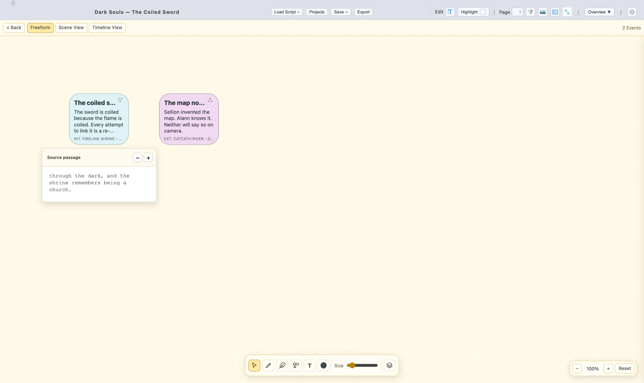Select the 'The map no...' pink card
This screenshot has height=383, width=644.
[x=189, y=119]
